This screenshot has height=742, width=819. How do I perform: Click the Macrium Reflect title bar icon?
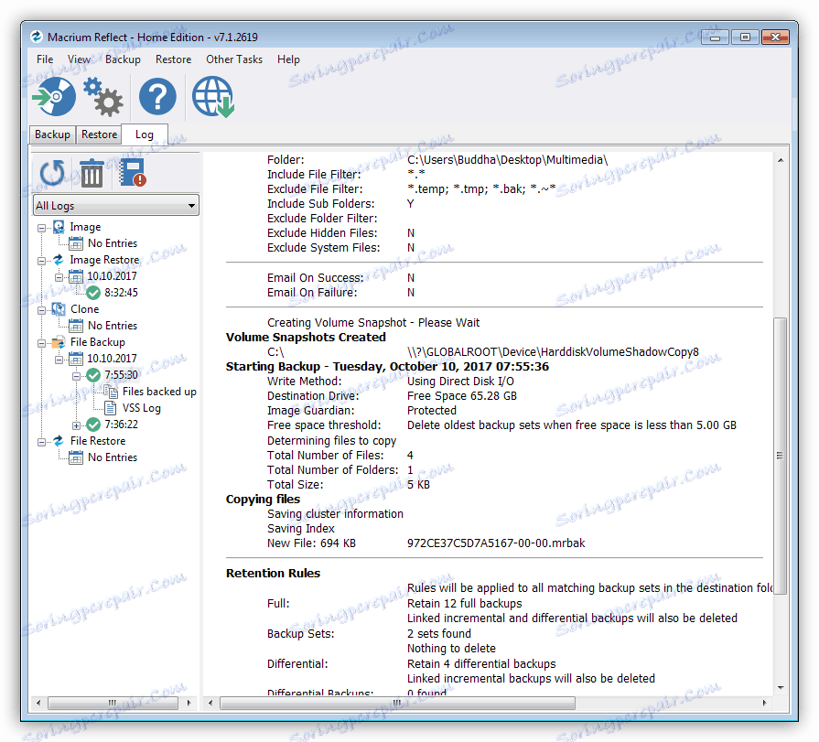click(37, 37)
